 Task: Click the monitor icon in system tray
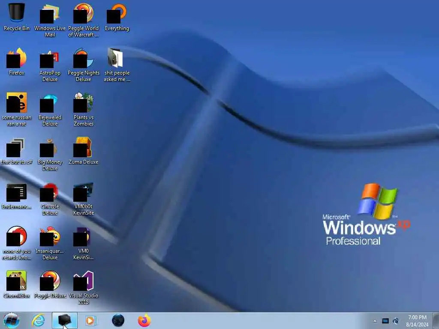[x=385, y=321]
